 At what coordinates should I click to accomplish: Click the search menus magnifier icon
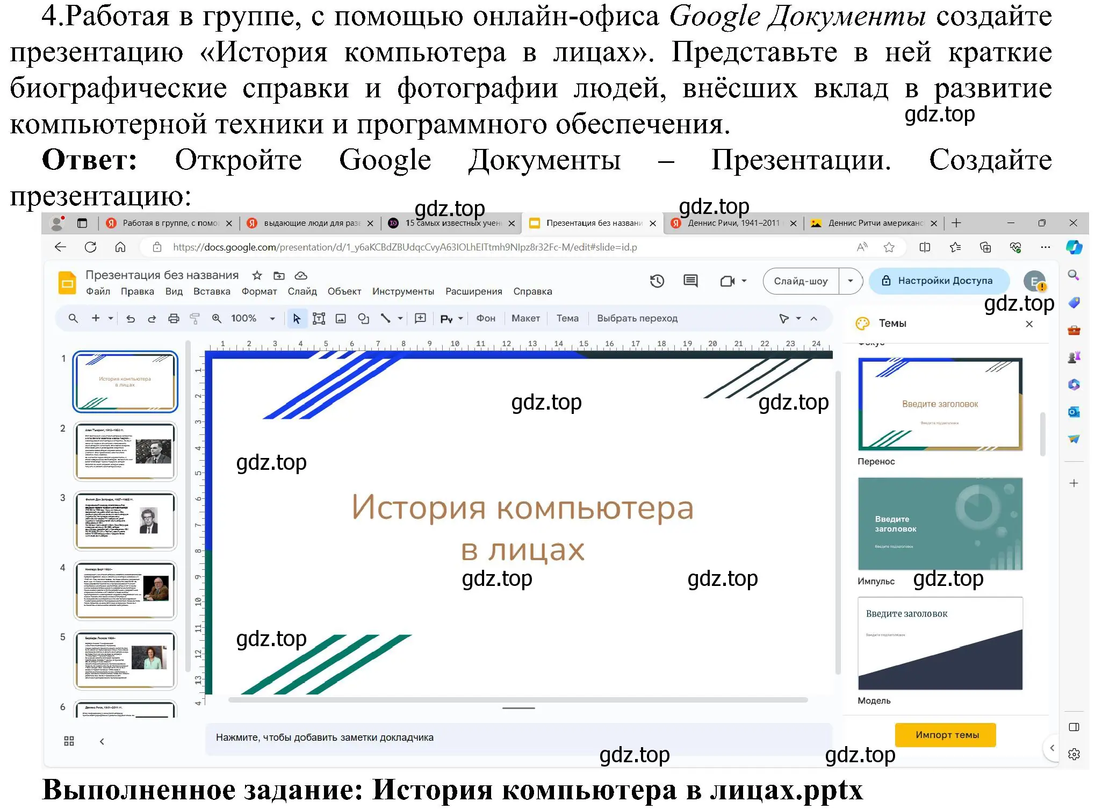74,319
